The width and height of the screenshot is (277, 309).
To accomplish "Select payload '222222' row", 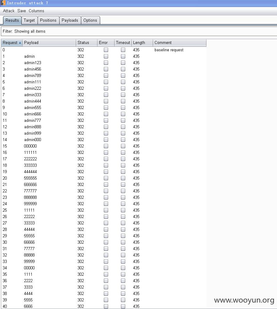I will pos(30,159).
